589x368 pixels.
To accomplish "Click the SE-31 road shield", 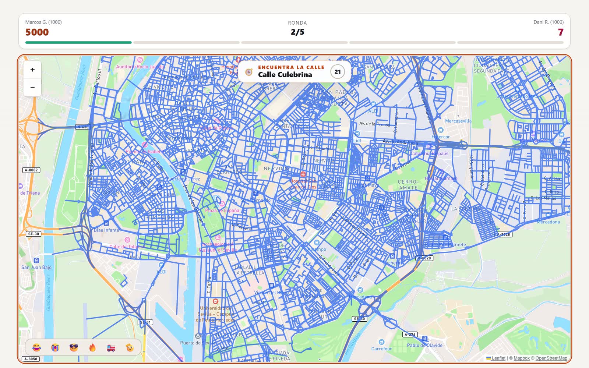I will [145, 322].
